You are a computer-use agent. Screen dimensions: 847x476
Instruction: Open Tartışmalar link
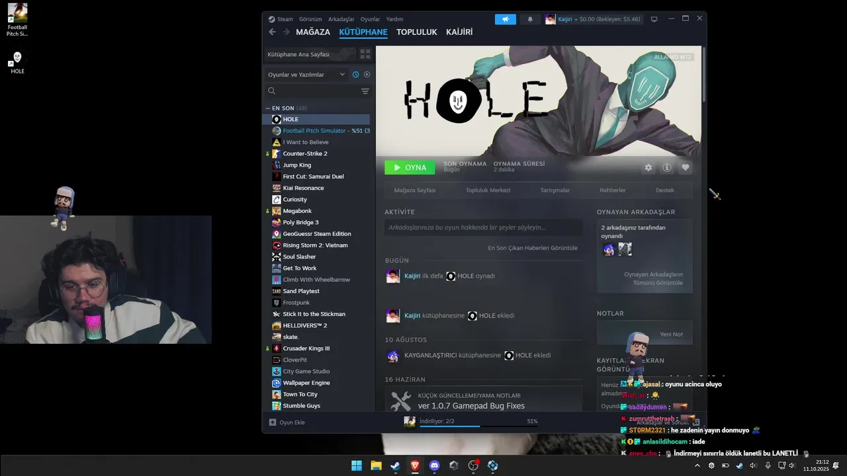[x=555, y=190]
